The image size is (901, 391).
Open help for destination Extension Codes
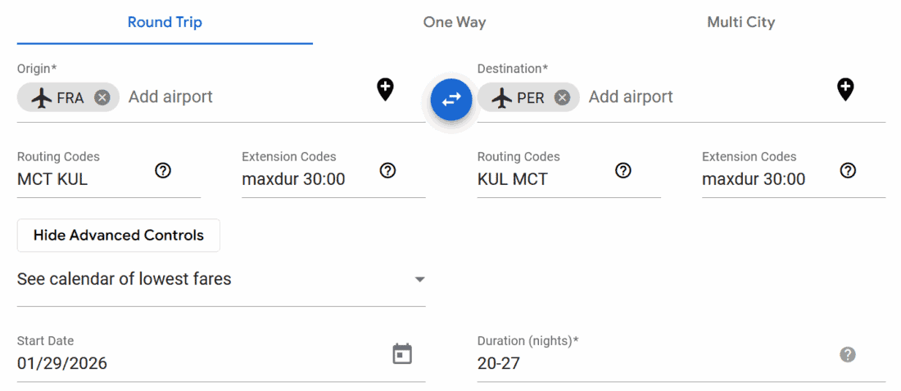[x=849, y=171]
